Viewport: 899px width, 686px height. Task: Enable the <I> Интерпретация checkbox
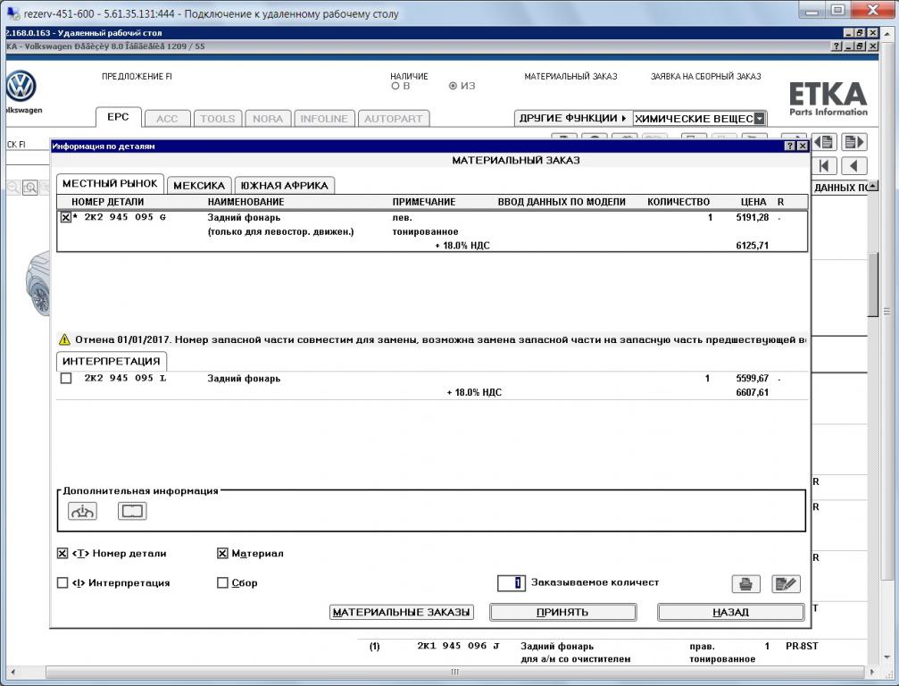click(x=62, y=582)
